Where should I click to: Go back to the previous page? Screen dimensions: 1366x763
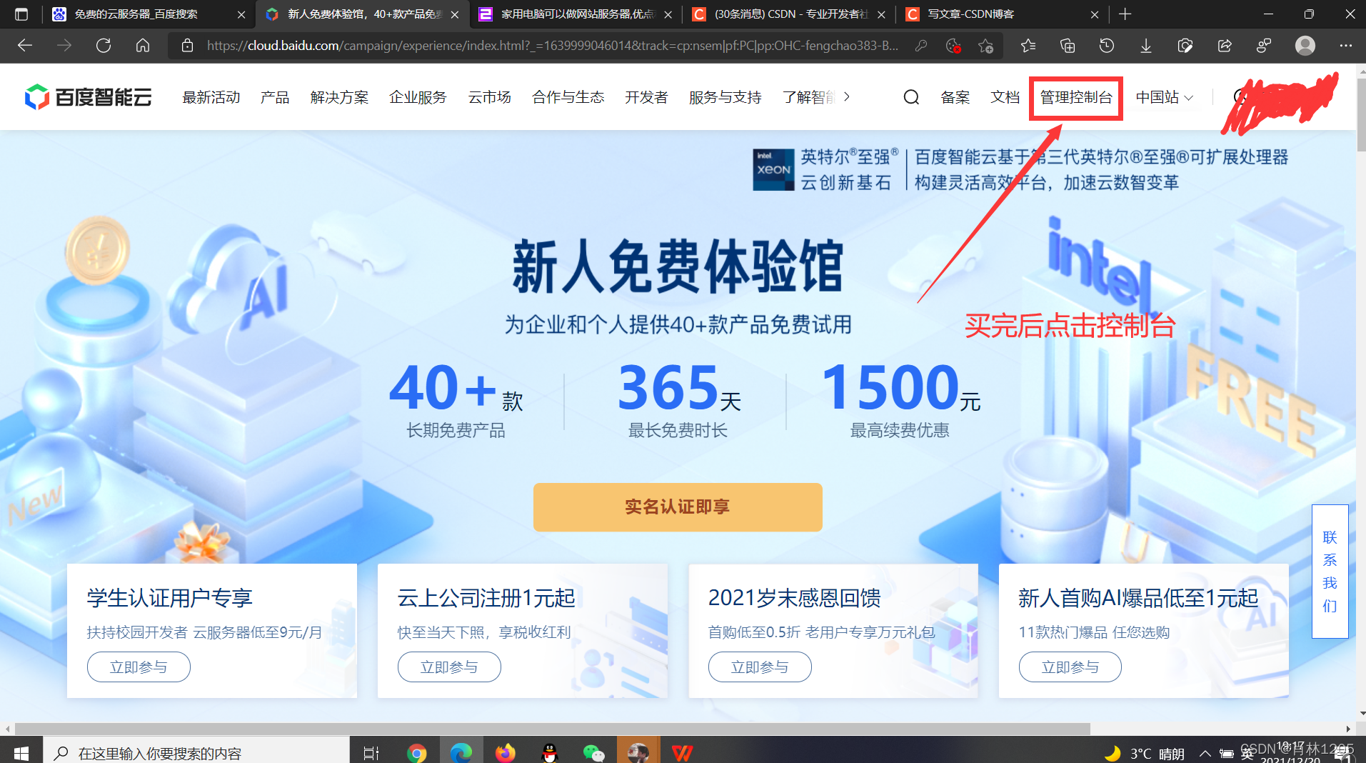click(x=25, y=46)
